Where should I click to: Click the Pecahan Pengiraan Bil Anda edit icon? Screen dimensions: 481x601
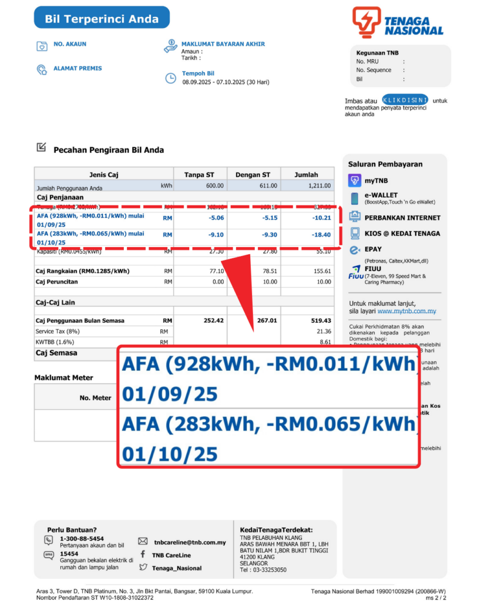click(x=41, y=148)
